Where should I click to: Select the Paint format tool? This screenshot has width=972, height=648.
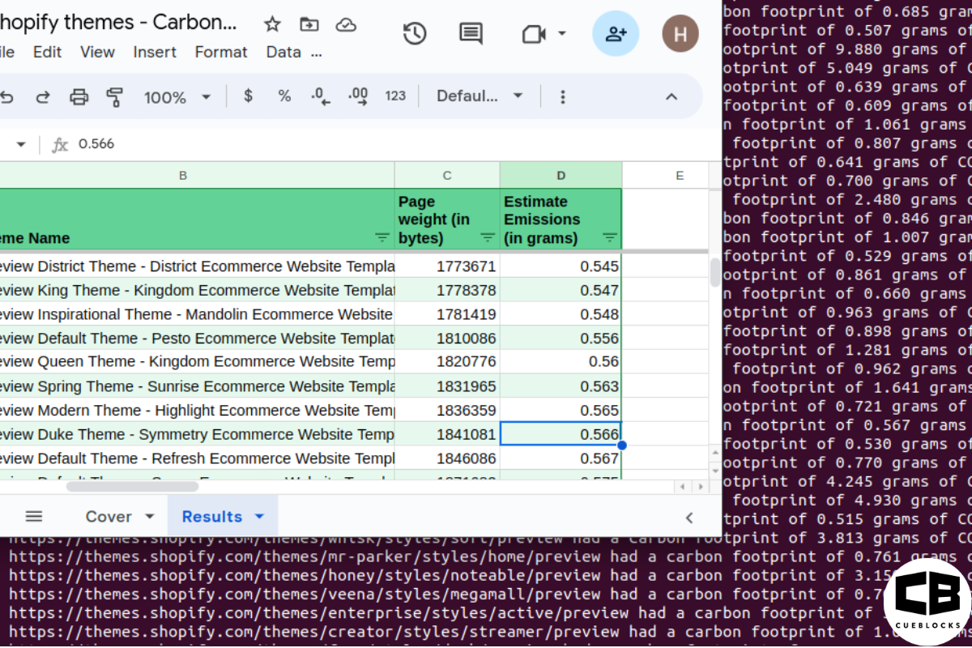coord(115,96)
